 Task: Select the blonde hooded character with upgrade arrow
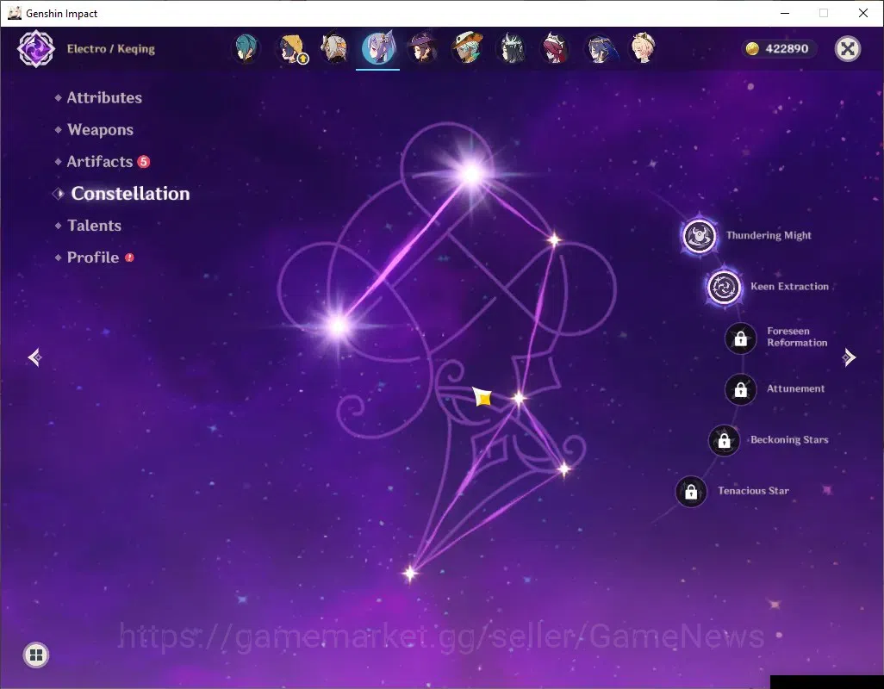(x=291, y=48)
